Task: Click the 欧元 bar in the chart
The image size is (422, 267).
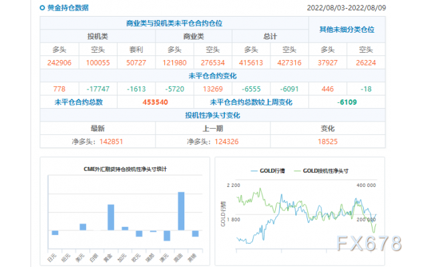Action: coord(139,234)
